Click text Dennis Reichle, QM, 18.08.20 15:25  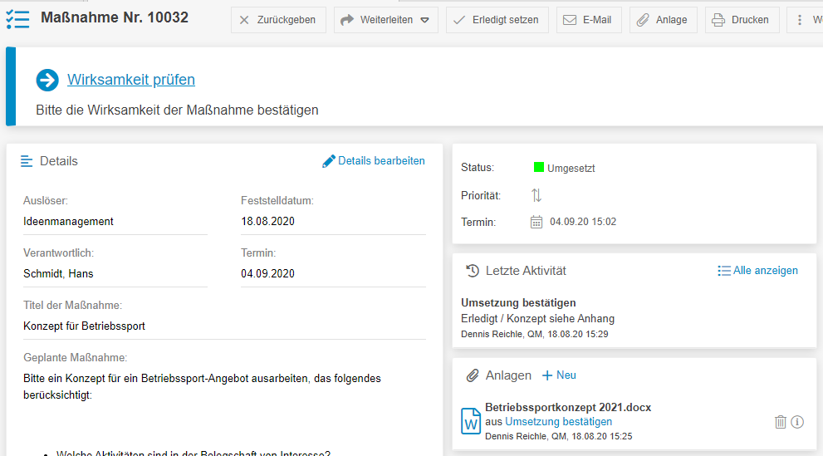coord(558,437)
